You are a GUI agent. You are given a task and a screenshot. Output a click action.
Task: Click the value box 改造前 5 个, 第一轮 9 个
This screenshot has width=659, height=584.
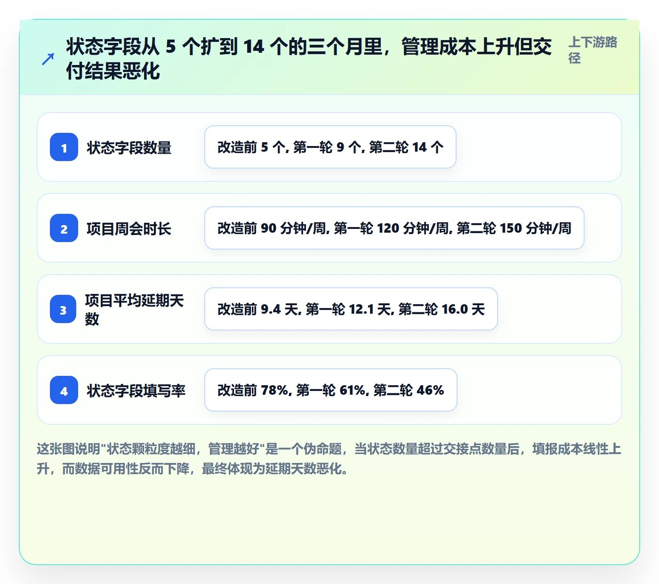click(x=330, y=147)
